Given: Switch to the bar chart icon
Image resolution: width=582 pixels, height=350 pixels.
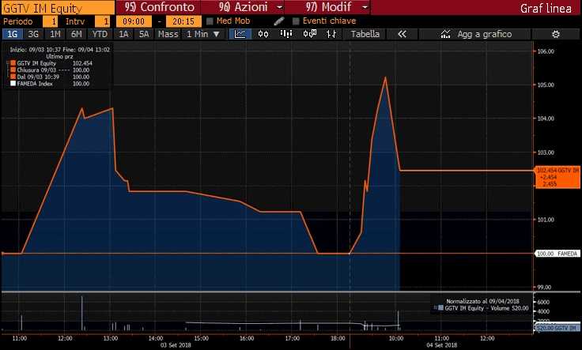Looking at the screenshot, I should [285, 34].
